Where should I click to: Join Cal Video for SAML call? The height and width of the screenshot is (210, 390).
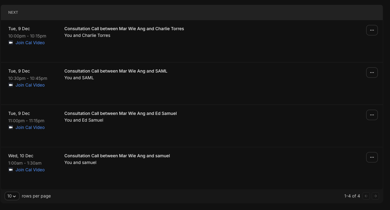[x=30, y=85]
